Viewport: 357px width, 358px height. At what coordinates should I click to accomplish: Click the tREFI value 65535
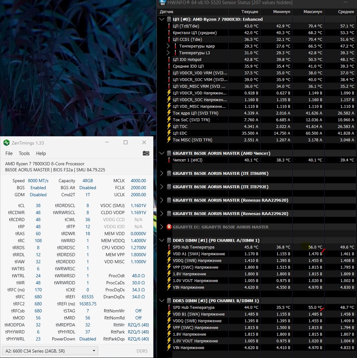coord(88,297)
